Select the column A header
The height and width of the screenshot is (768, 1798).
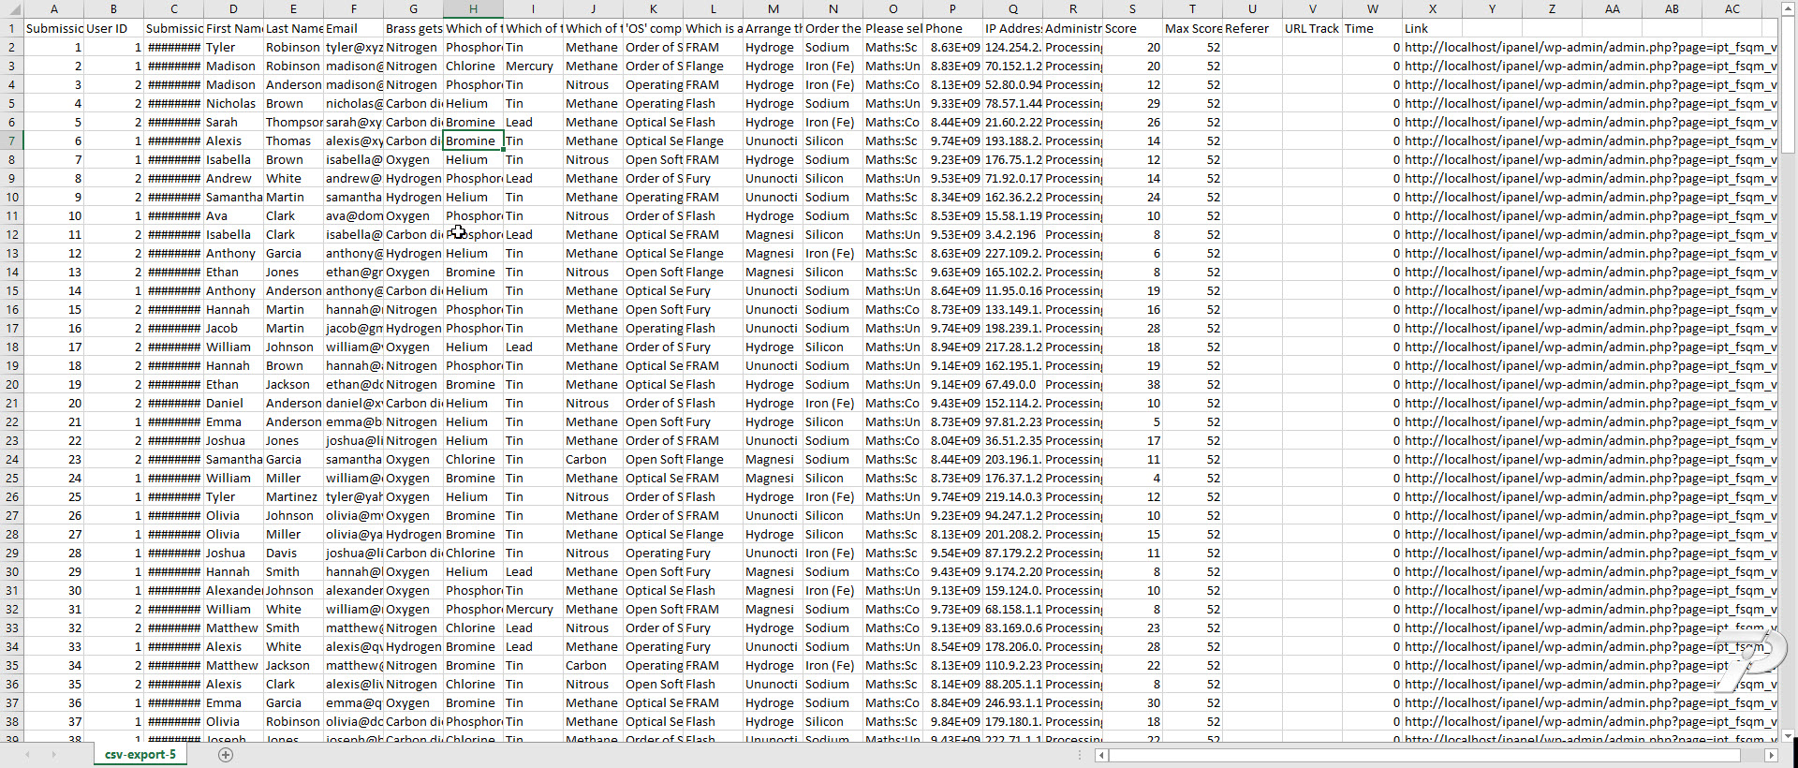click(x=53, y=9)
